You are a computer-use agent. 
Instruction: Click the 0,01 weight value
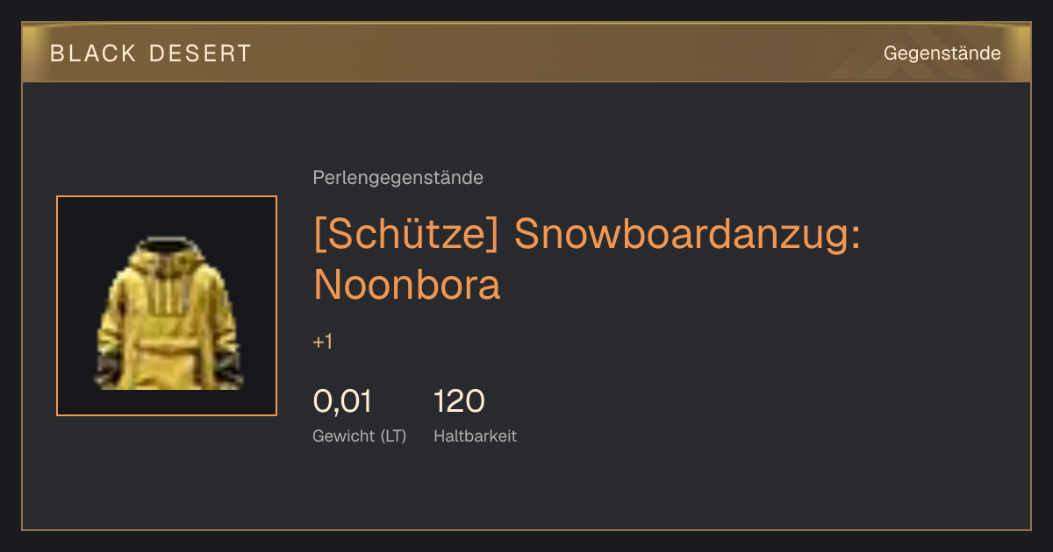coord(342,401)
